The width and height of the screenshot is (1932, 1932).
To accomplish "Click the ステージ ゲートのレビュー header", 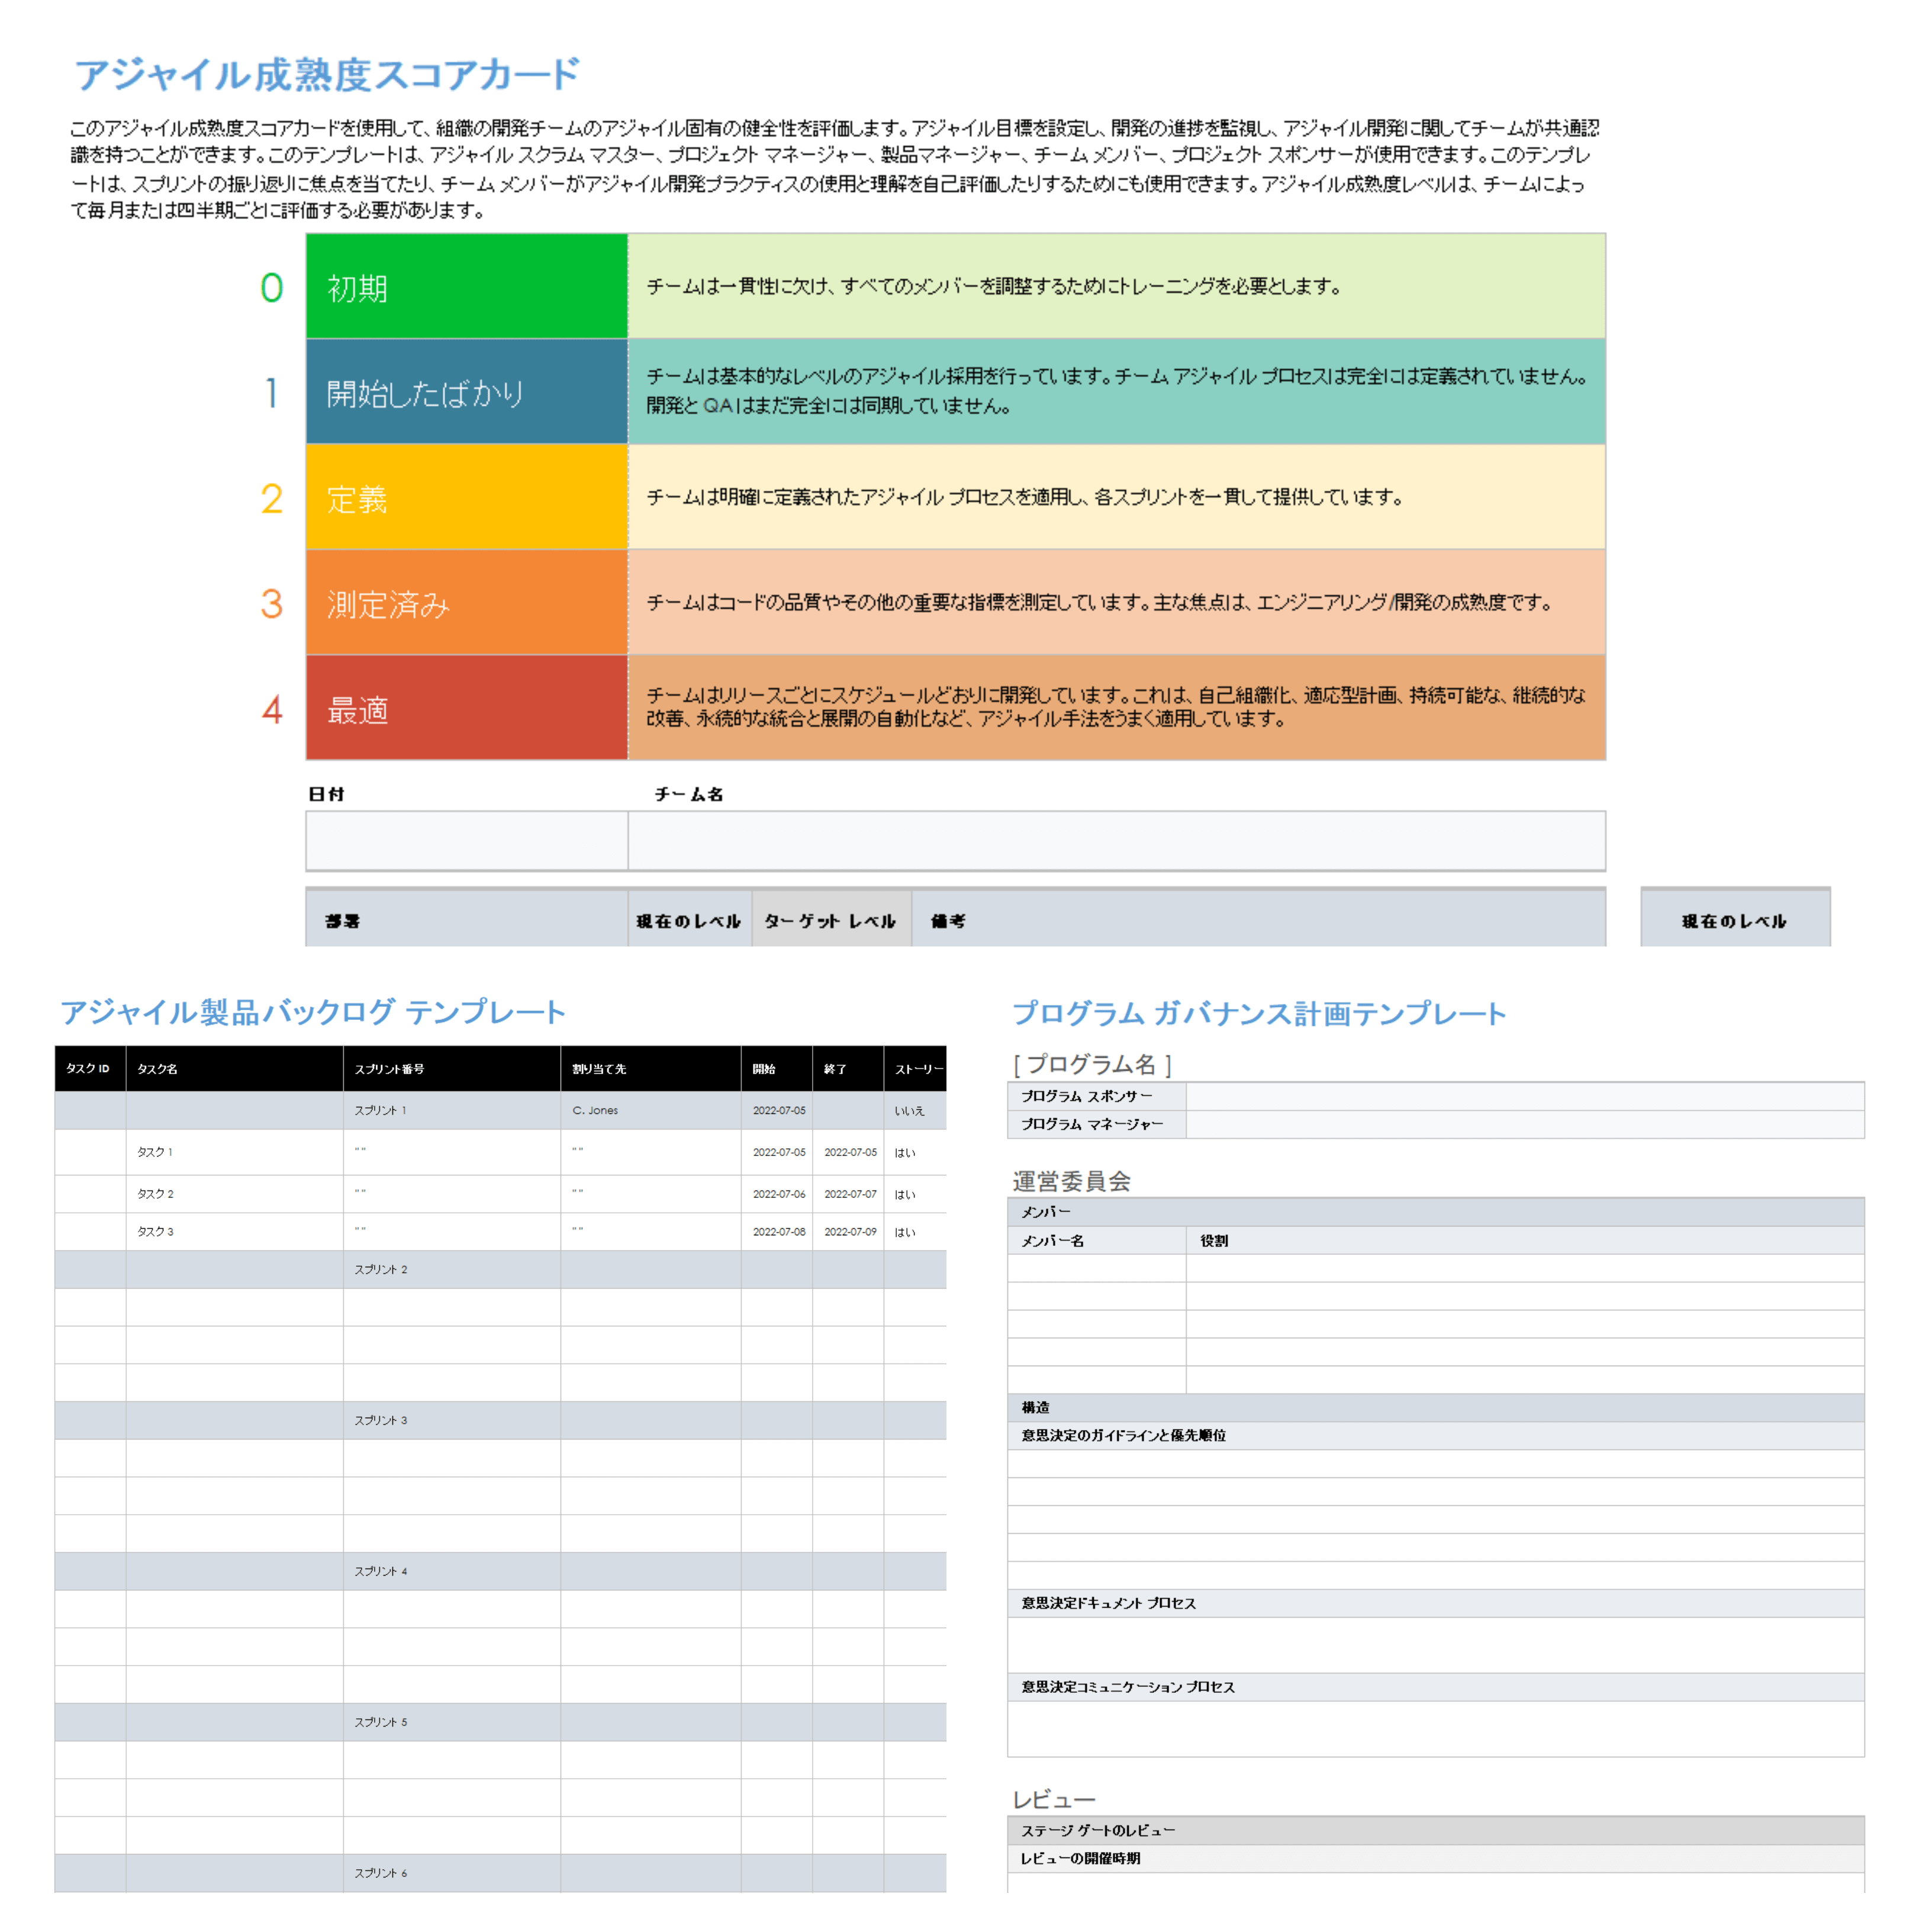I will [1436, 1830].
